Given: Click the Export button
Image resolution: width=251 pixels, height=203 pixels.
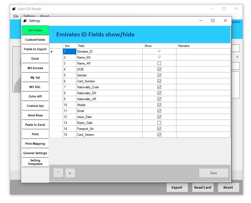Looking at the screenshot, I should pos(177,188).
